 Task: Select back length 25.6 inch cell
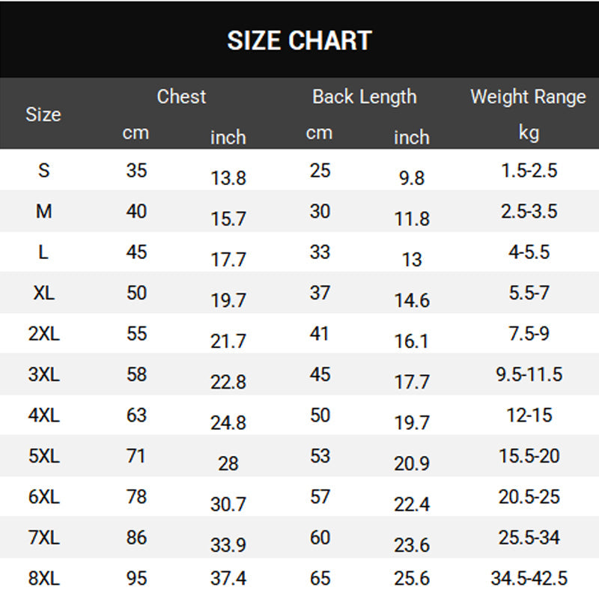[x=412, y=578]
